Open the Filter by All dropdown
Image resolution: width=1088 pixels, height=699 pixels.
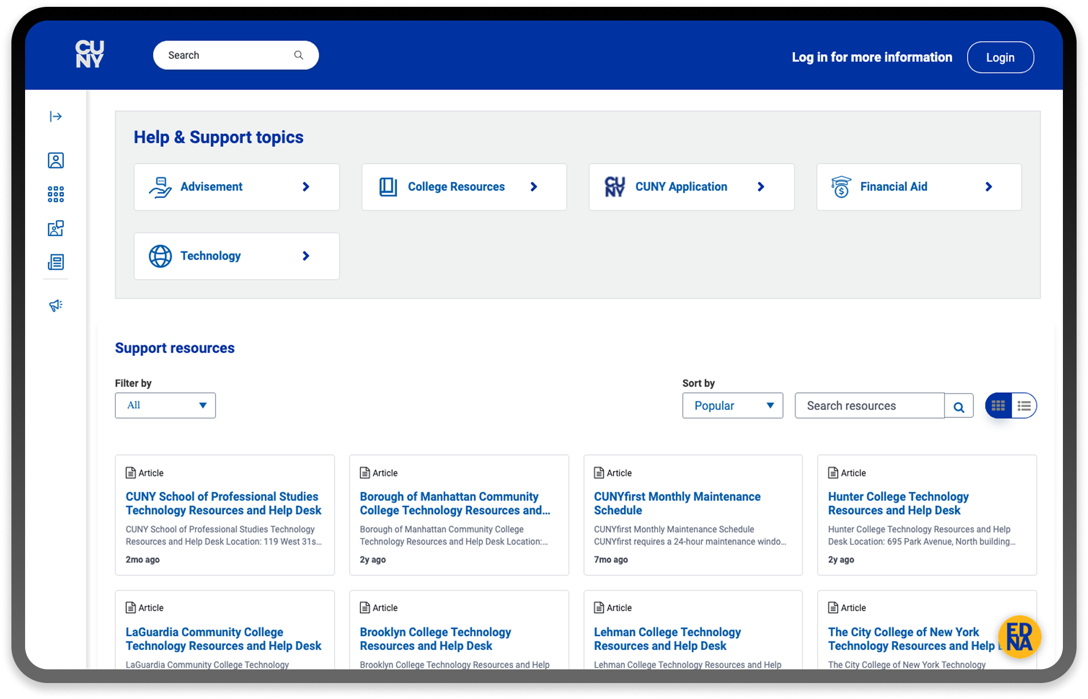[165, 405]
